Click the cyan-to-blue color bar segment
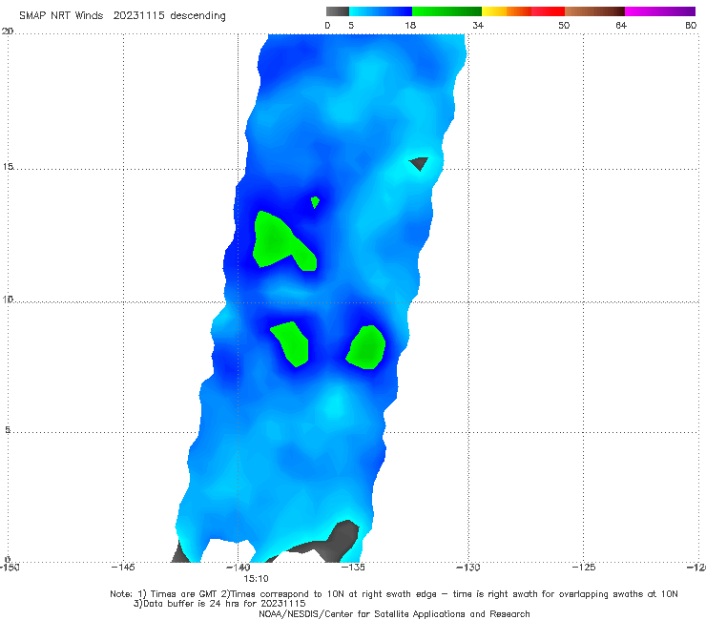The height and width of the screenshot is (620, 706). click(x=381, y=11)
